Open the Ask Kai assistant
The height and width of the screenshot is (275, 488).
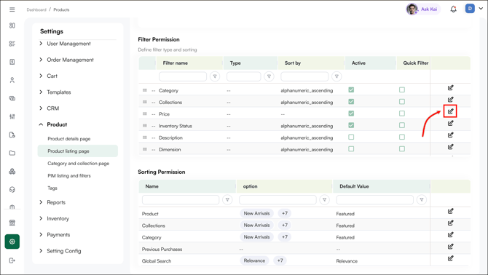(x=423, y=9)
